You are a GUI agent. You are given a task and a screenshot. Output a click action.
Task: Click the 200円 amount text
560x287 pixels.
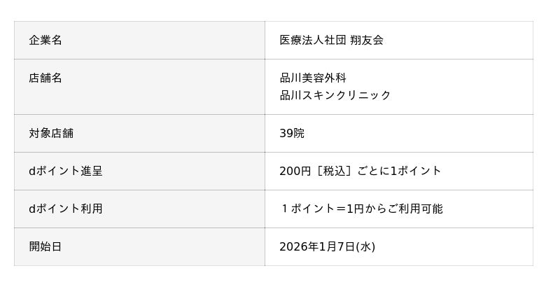[x=295, y=171]
